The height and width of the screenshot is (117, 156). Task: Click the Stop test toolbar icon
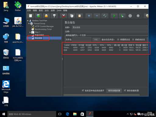[x=130, y=16]
